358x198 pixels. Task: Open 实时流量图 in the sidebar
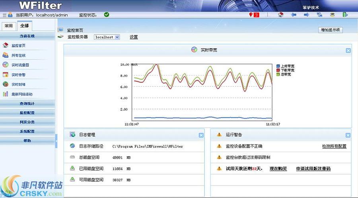coord(20,65)
